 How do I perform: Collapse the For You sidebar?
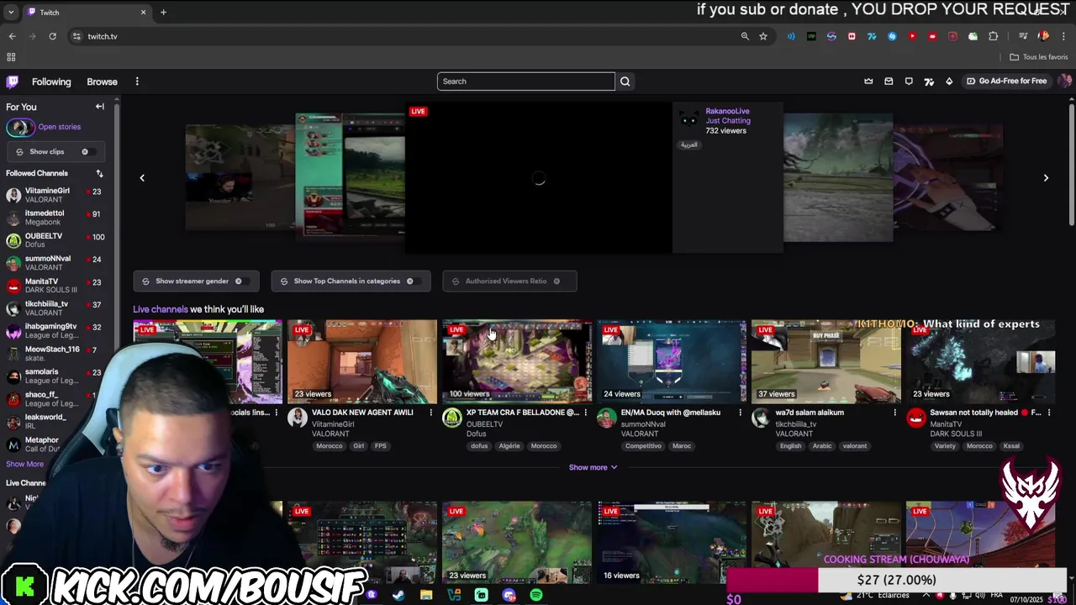click(x=99, y=107)
